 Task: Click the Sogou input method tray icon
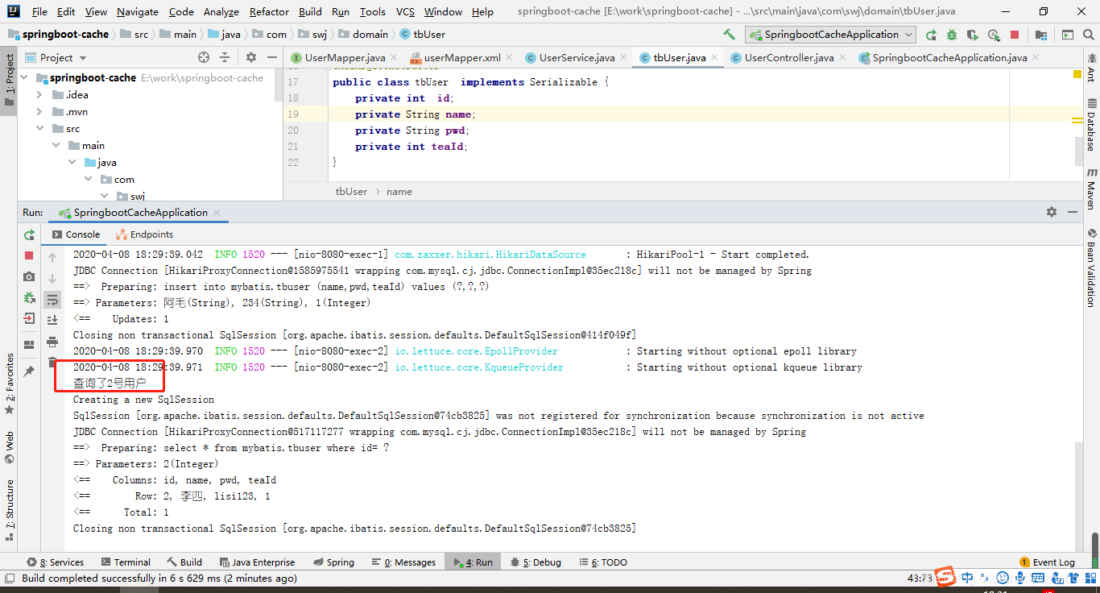pos(945,577)
